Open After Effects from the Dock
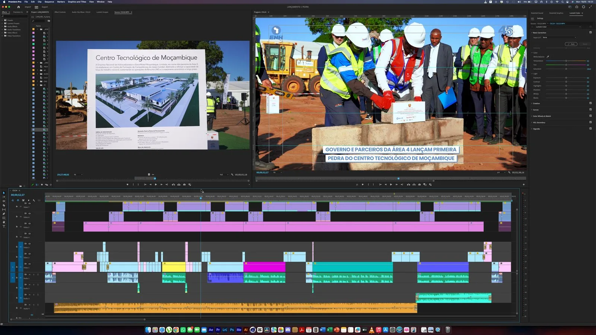Screen dimensions: 596x335 [x=211, y=330]
